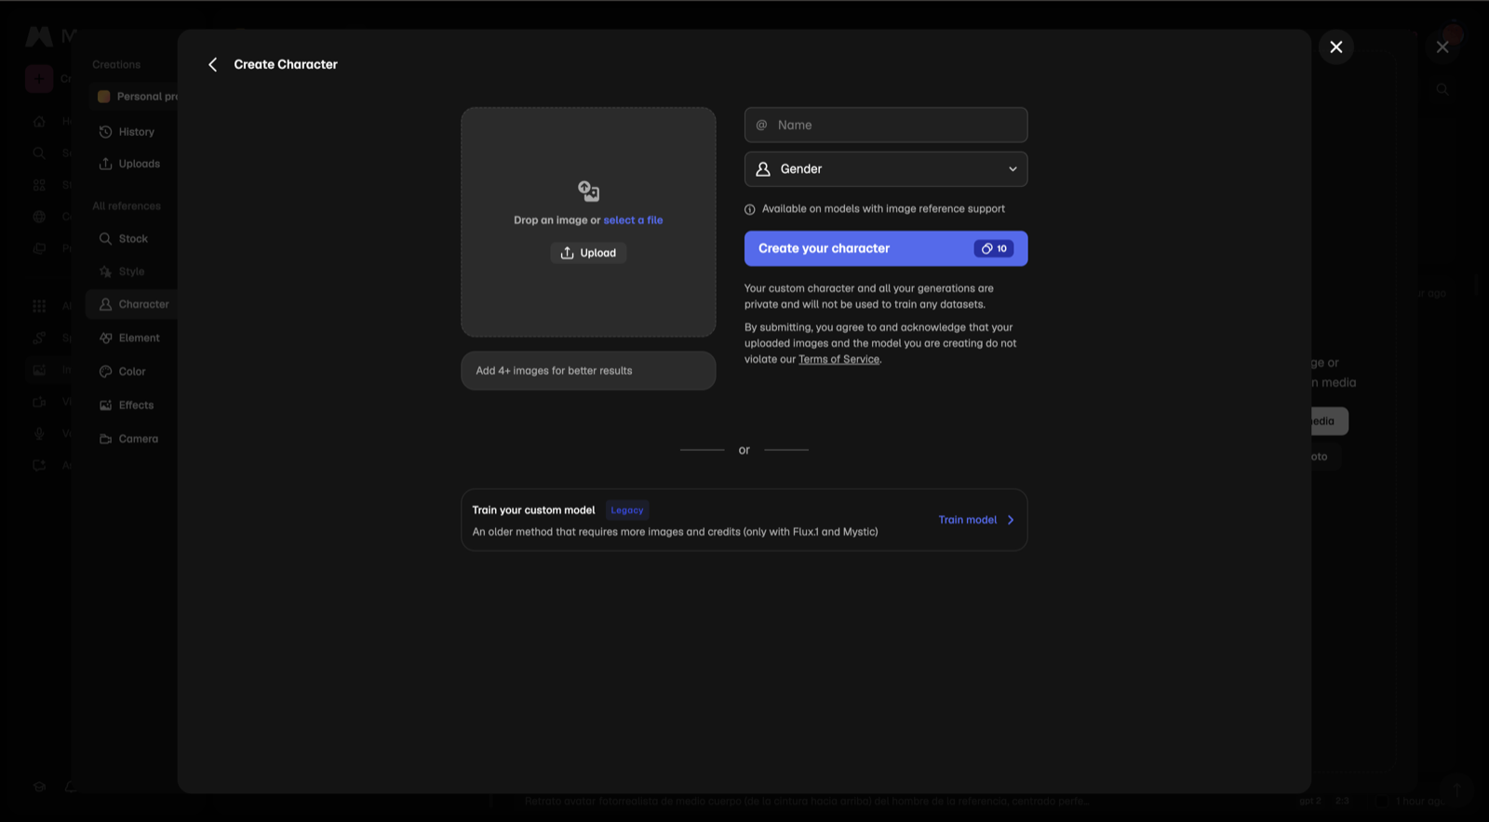Click the Stock magnifier icon
This screenshot has width=1489, height=822.
105,239
